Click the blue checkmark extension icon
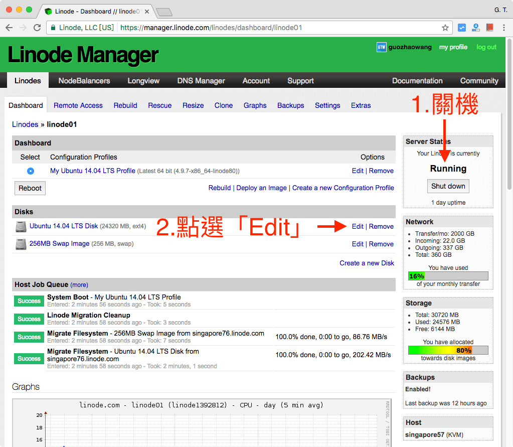The width and height of the screenshot is (513, 447). pos(461,28)
